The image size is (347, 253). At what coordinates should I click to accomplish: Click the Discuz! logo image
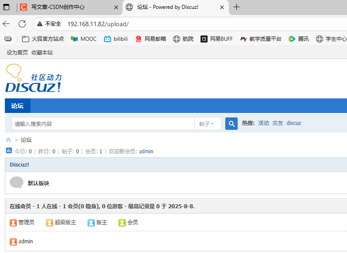34,78
